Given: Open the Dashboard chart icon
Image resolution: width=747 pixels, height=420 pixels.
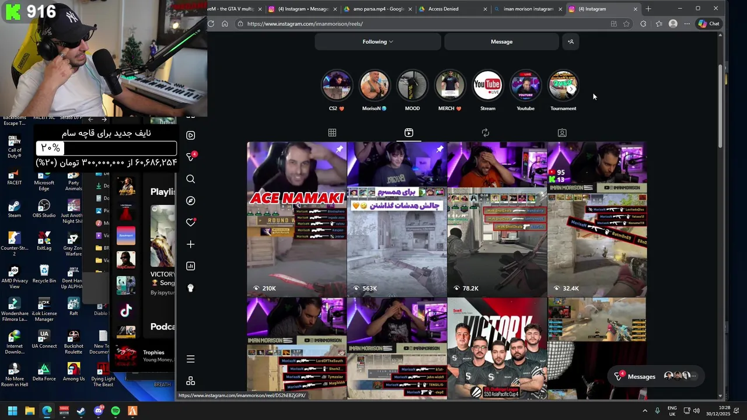Looking at the screenshot, I should pyautogui.click(x=191, y=266).
